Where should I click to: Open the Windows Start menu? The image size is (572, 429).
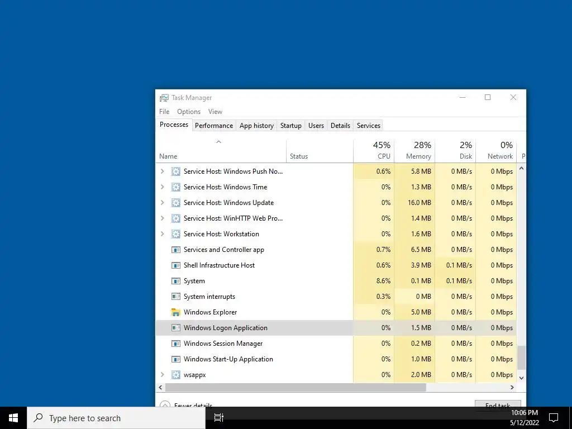(13, 418)
